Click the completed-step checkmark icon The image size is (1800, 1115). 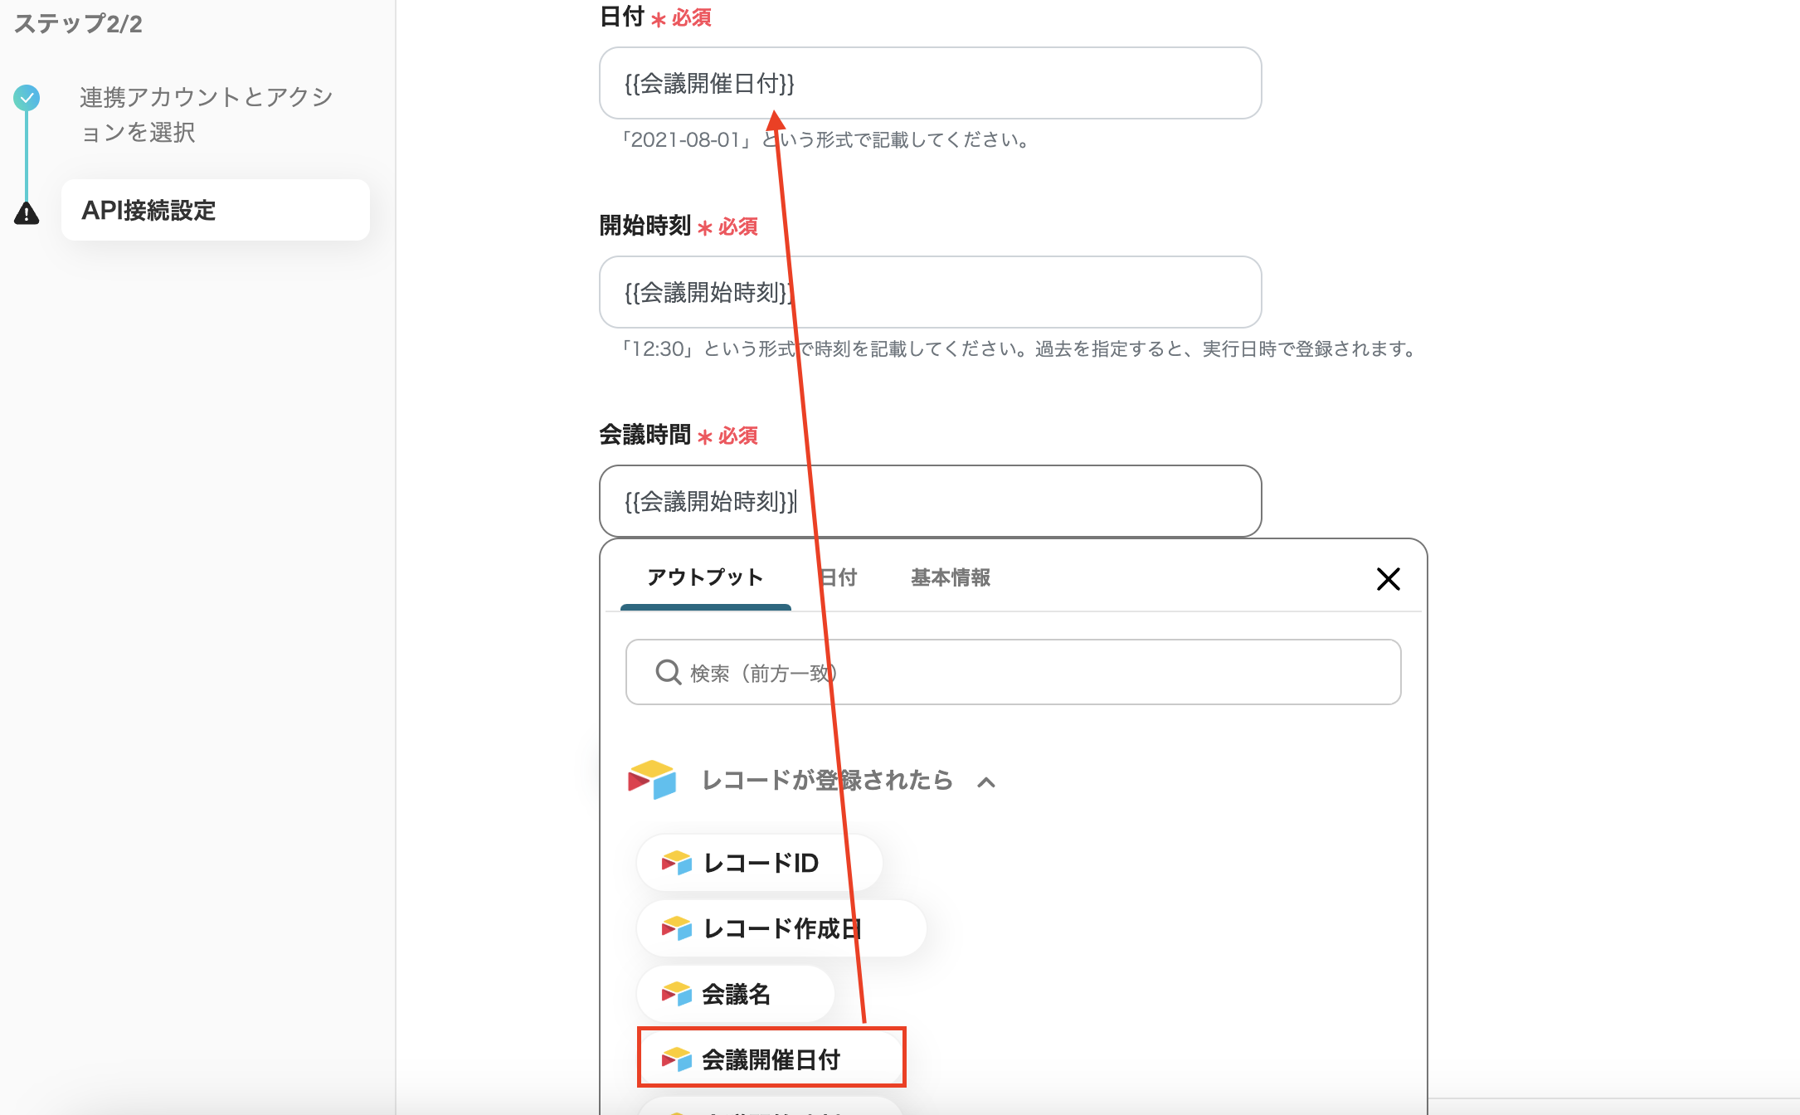27,98
